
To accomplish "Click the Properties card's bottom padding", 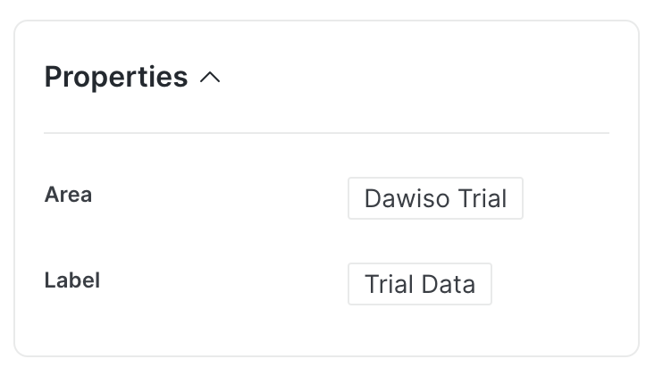I will (x=326, y=335).
